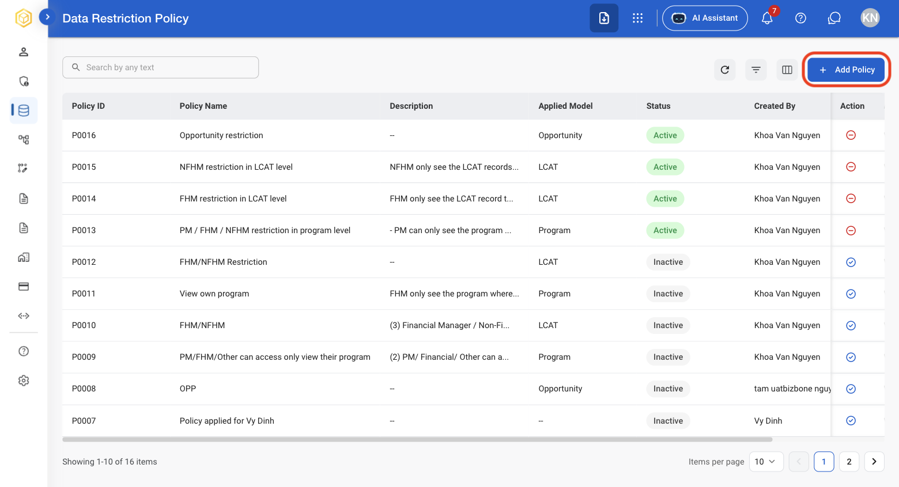Image resolution: width=899 pixels, height=487 pixels.
Task: Open the chat messages icon
Action: click(x=834, y=18)
